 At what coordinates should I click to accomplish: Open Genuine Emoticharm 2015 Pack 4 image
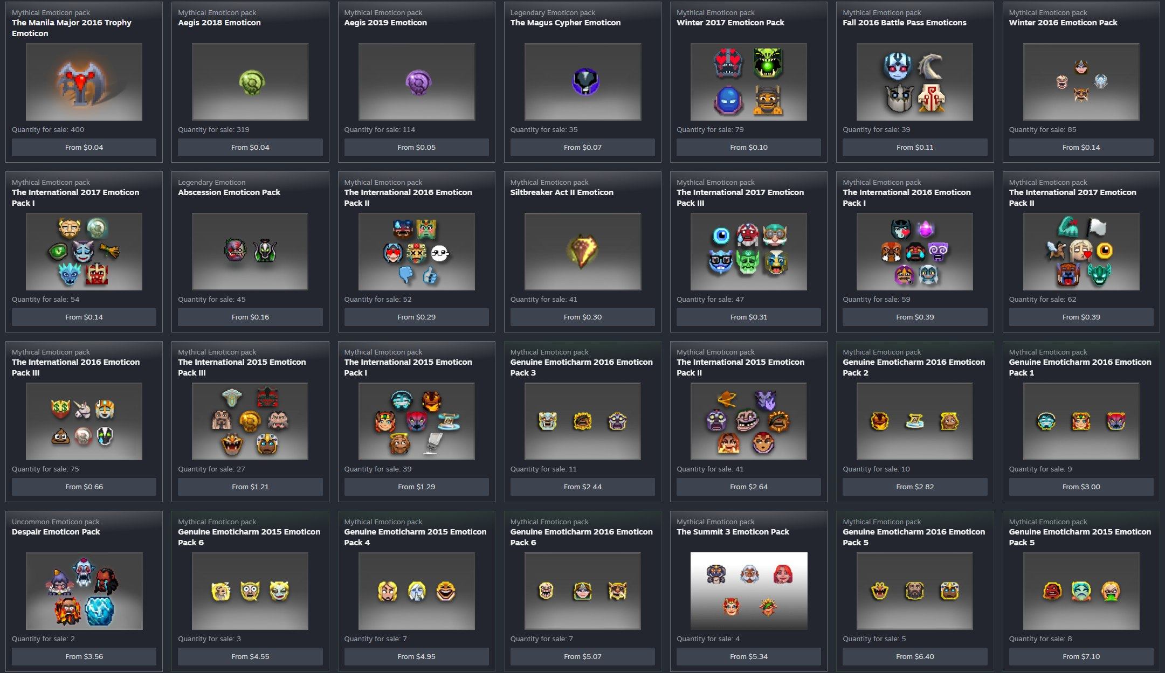[x=417, y=591]
